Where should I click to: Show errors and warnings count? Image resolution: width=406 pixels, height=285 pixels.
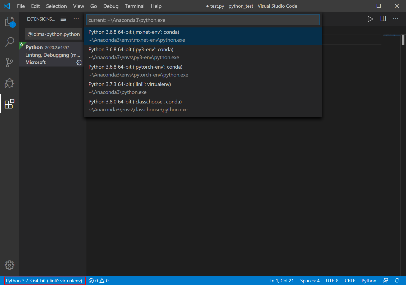pyautogui.click(x=99, y=281)
